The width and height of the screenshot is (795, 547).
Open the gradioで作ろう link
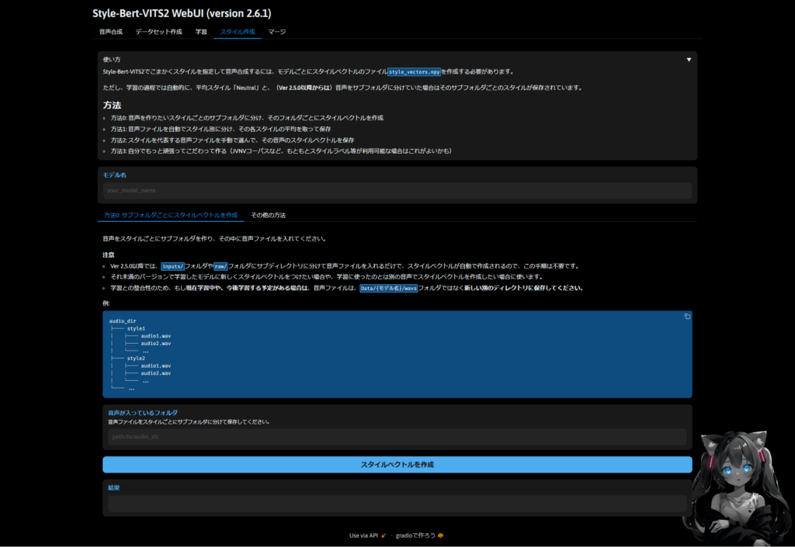[419, 535]
